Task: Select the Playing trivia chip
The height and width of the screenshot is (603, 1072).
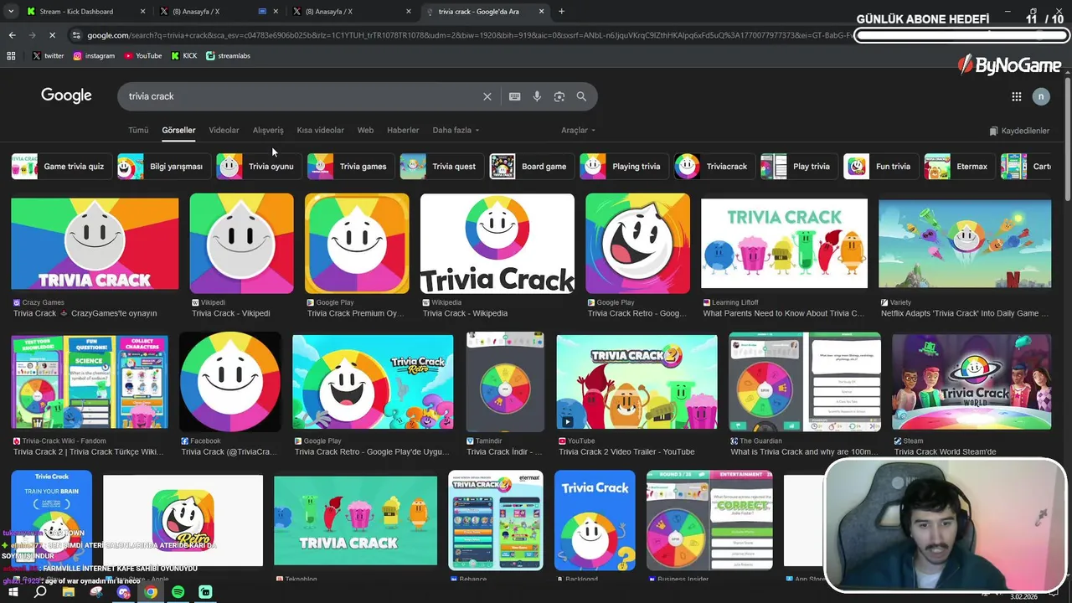Action: [x=623, y=167]
